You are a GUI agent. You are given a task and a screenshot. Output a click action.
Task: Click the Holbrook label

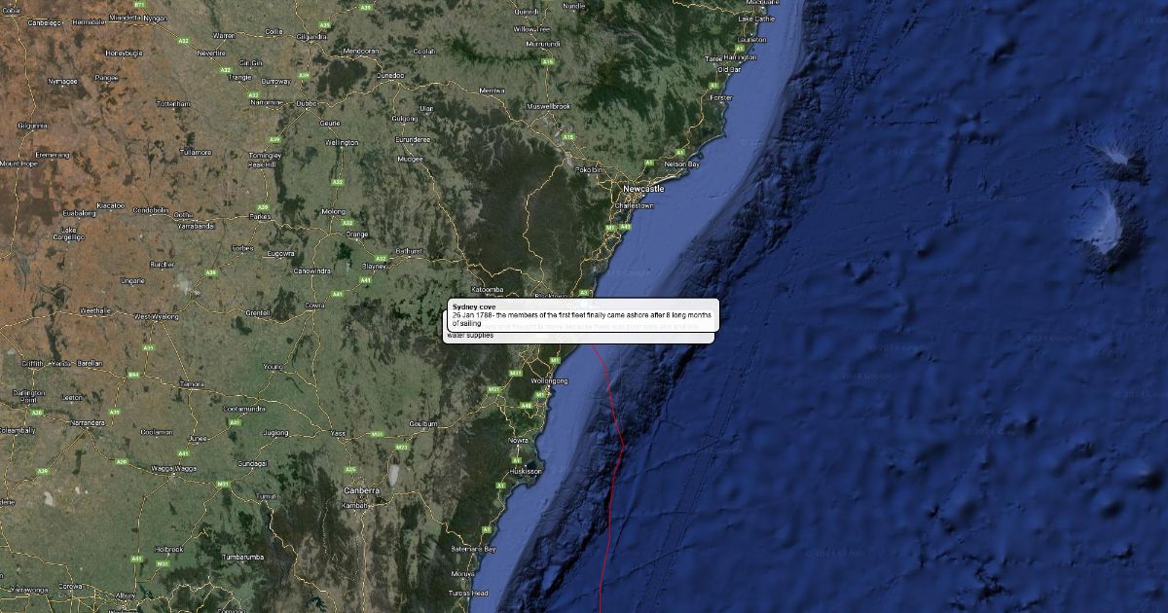pos(168,549)
